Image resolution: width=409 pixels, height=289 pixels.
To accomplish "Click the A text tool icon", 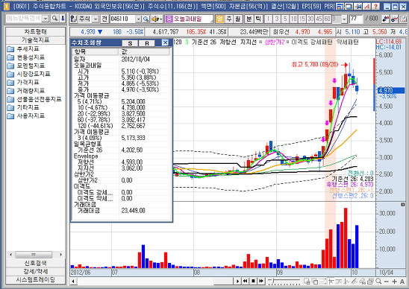I will [402, 282].
